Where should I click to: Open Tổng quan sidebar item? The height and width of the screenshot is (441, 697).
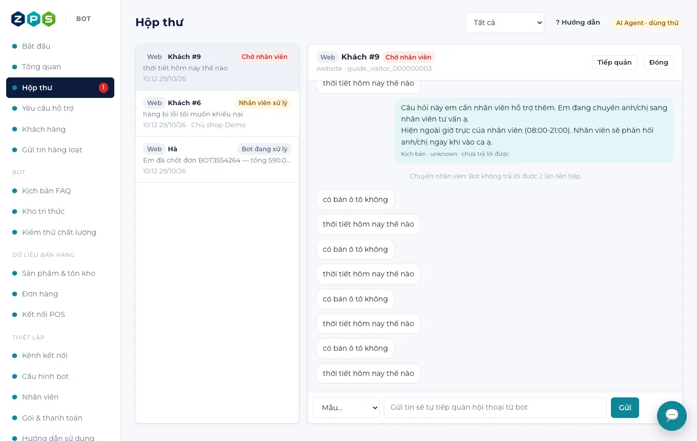coord(60,67)
